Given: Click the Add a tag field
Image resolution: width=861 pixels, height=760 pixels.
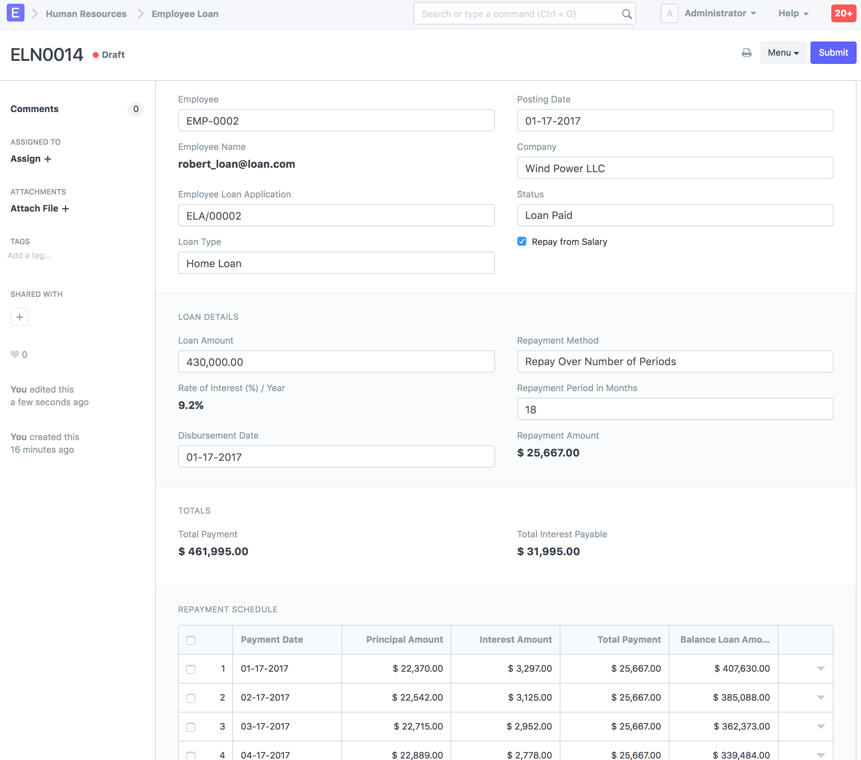Looking at the screenshot, I should tap(29, 255).
